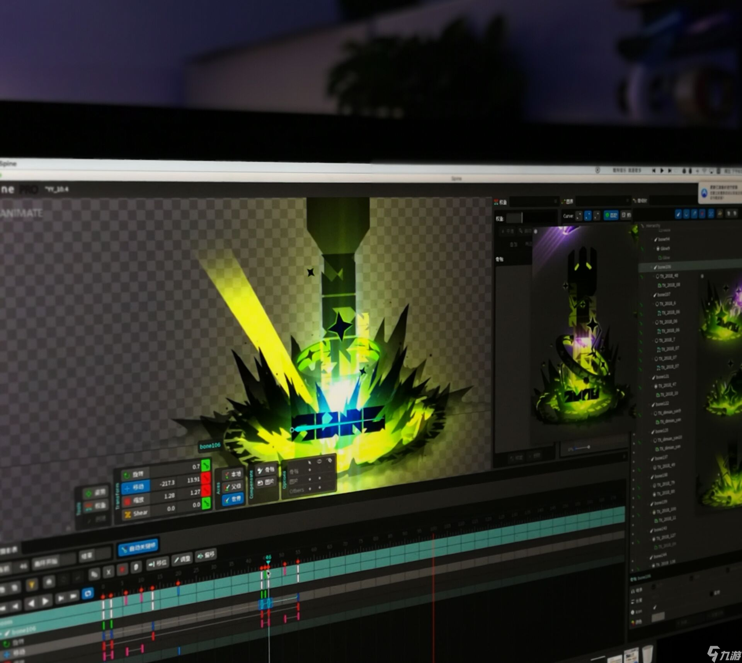Viewport: 742px width, 663px height.
Task: Click the Adjust button with pencil icon
Action: 182,559
